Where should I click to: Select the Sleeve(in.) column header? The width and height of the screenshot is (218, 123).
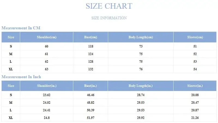(x=195, y=86)
